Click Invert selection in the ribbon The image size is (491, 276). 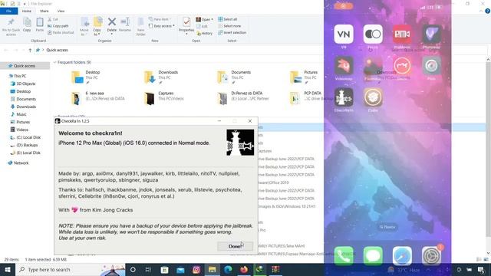232,32
